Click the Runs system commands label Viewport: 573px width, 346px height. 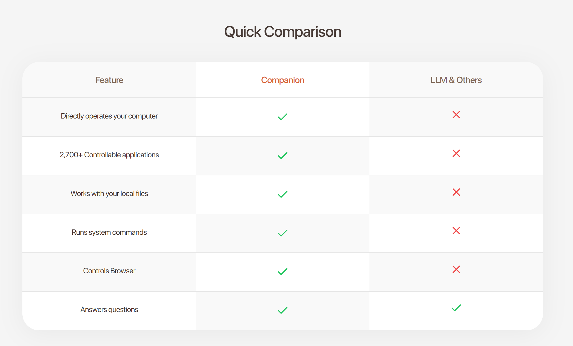coord(109,232)
